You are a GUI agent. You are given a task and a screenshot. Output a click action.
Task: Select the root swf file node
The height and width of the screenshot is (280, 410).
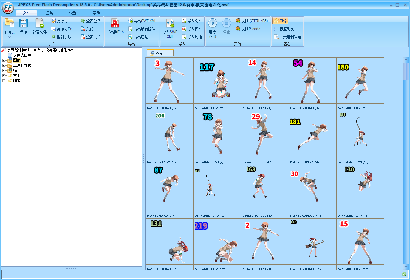pos(40,50)
